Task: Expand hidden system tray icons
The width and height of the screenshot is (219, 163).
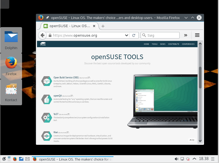Action: [194, 159]
